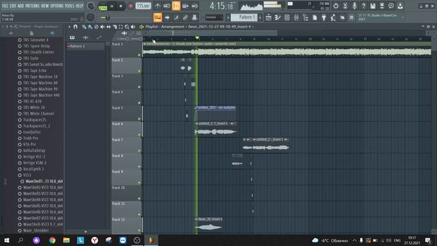This screenshot has height=246, width=437.
Task: Click the render as audio file icon
Action: coord(382,6)
